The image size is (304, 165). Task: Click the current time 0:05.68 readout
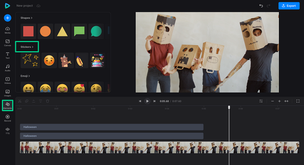164,101
